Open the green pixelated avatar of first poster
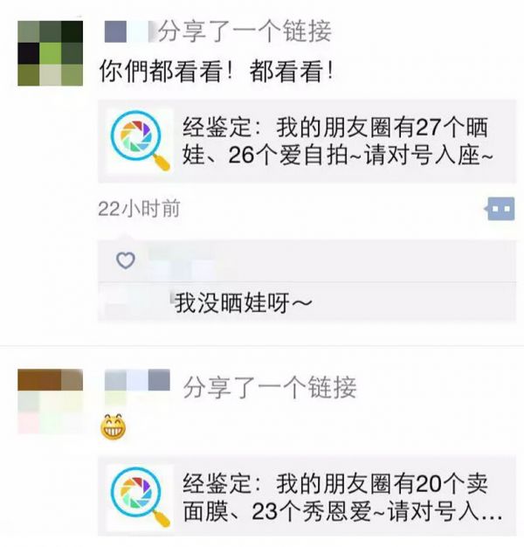Screen dimensions: 524x547 pos(50,53)
